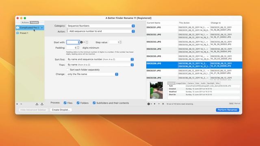
Task: Uncheck the Files process checkbox
Action: click(x=65, y=103)
